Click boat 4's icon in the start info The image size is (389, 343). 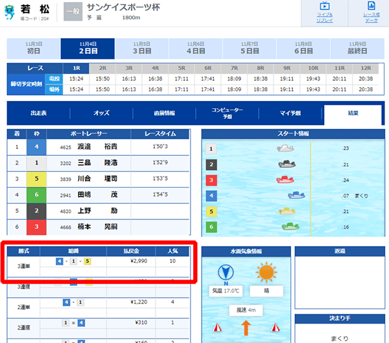tap(296, 194)
